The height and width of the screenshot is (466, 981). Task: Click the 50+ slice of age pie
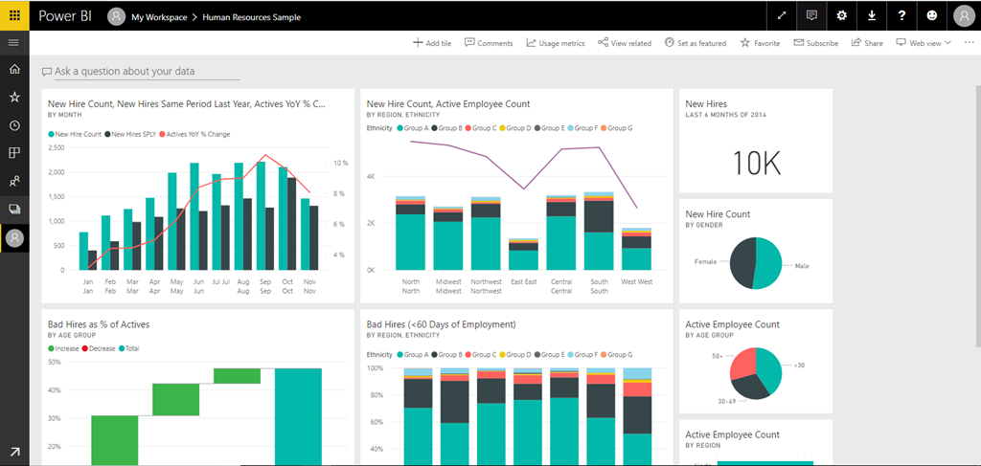742,362
